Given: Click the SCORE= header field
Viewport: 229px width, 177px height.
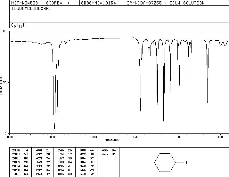Looking at the screenshot, I should pos(62,3).
